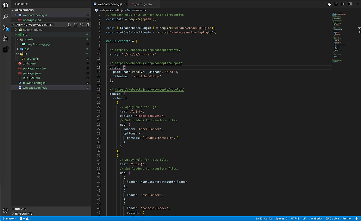361x221 pixels.
Task: Run the code with play icon
Action: tap(343, 4)
